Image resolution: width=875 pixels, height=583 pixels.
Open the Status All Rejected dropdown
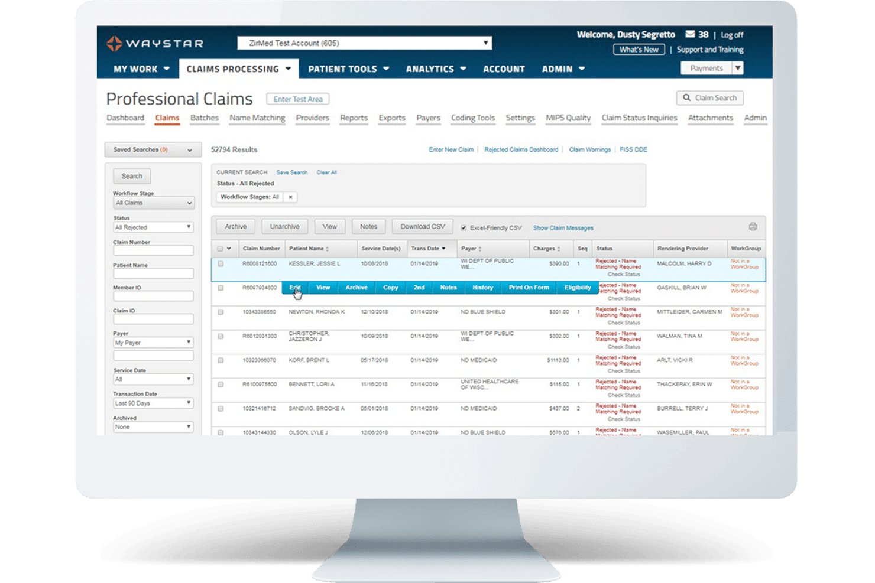tap(153, 227)
